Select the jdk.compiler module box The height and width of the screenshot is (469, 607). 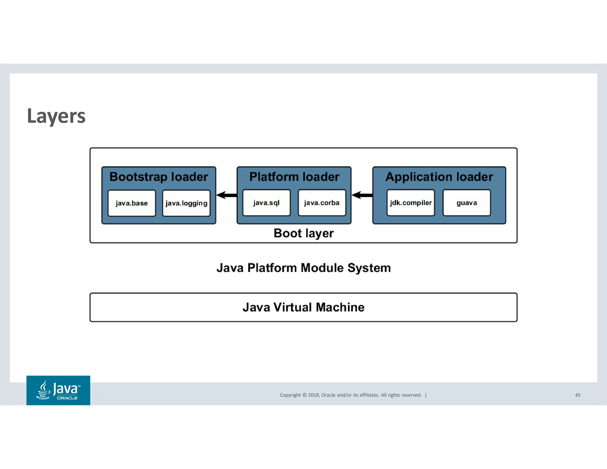(410, 203)
